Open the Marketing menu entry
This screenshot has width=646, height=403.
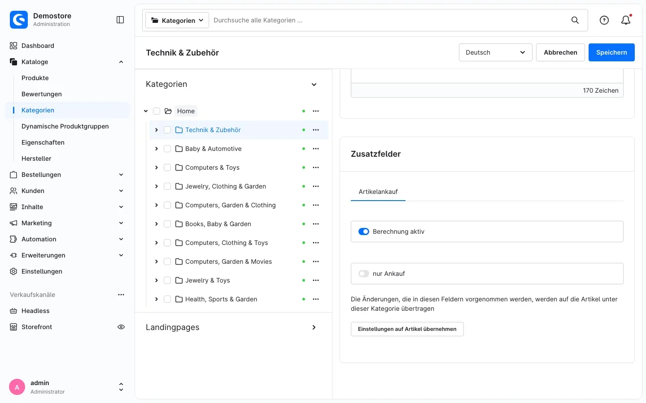(x=67, y=223)
